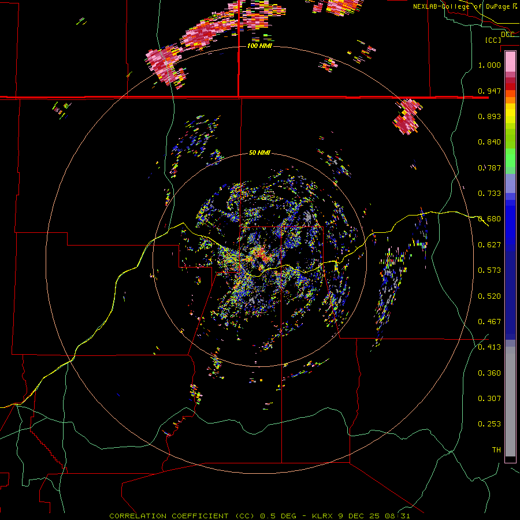The height and width of the screenshot is (520, 520).
Task: Pick the dark red color bar segment
Action: click(x=510, y=87)
